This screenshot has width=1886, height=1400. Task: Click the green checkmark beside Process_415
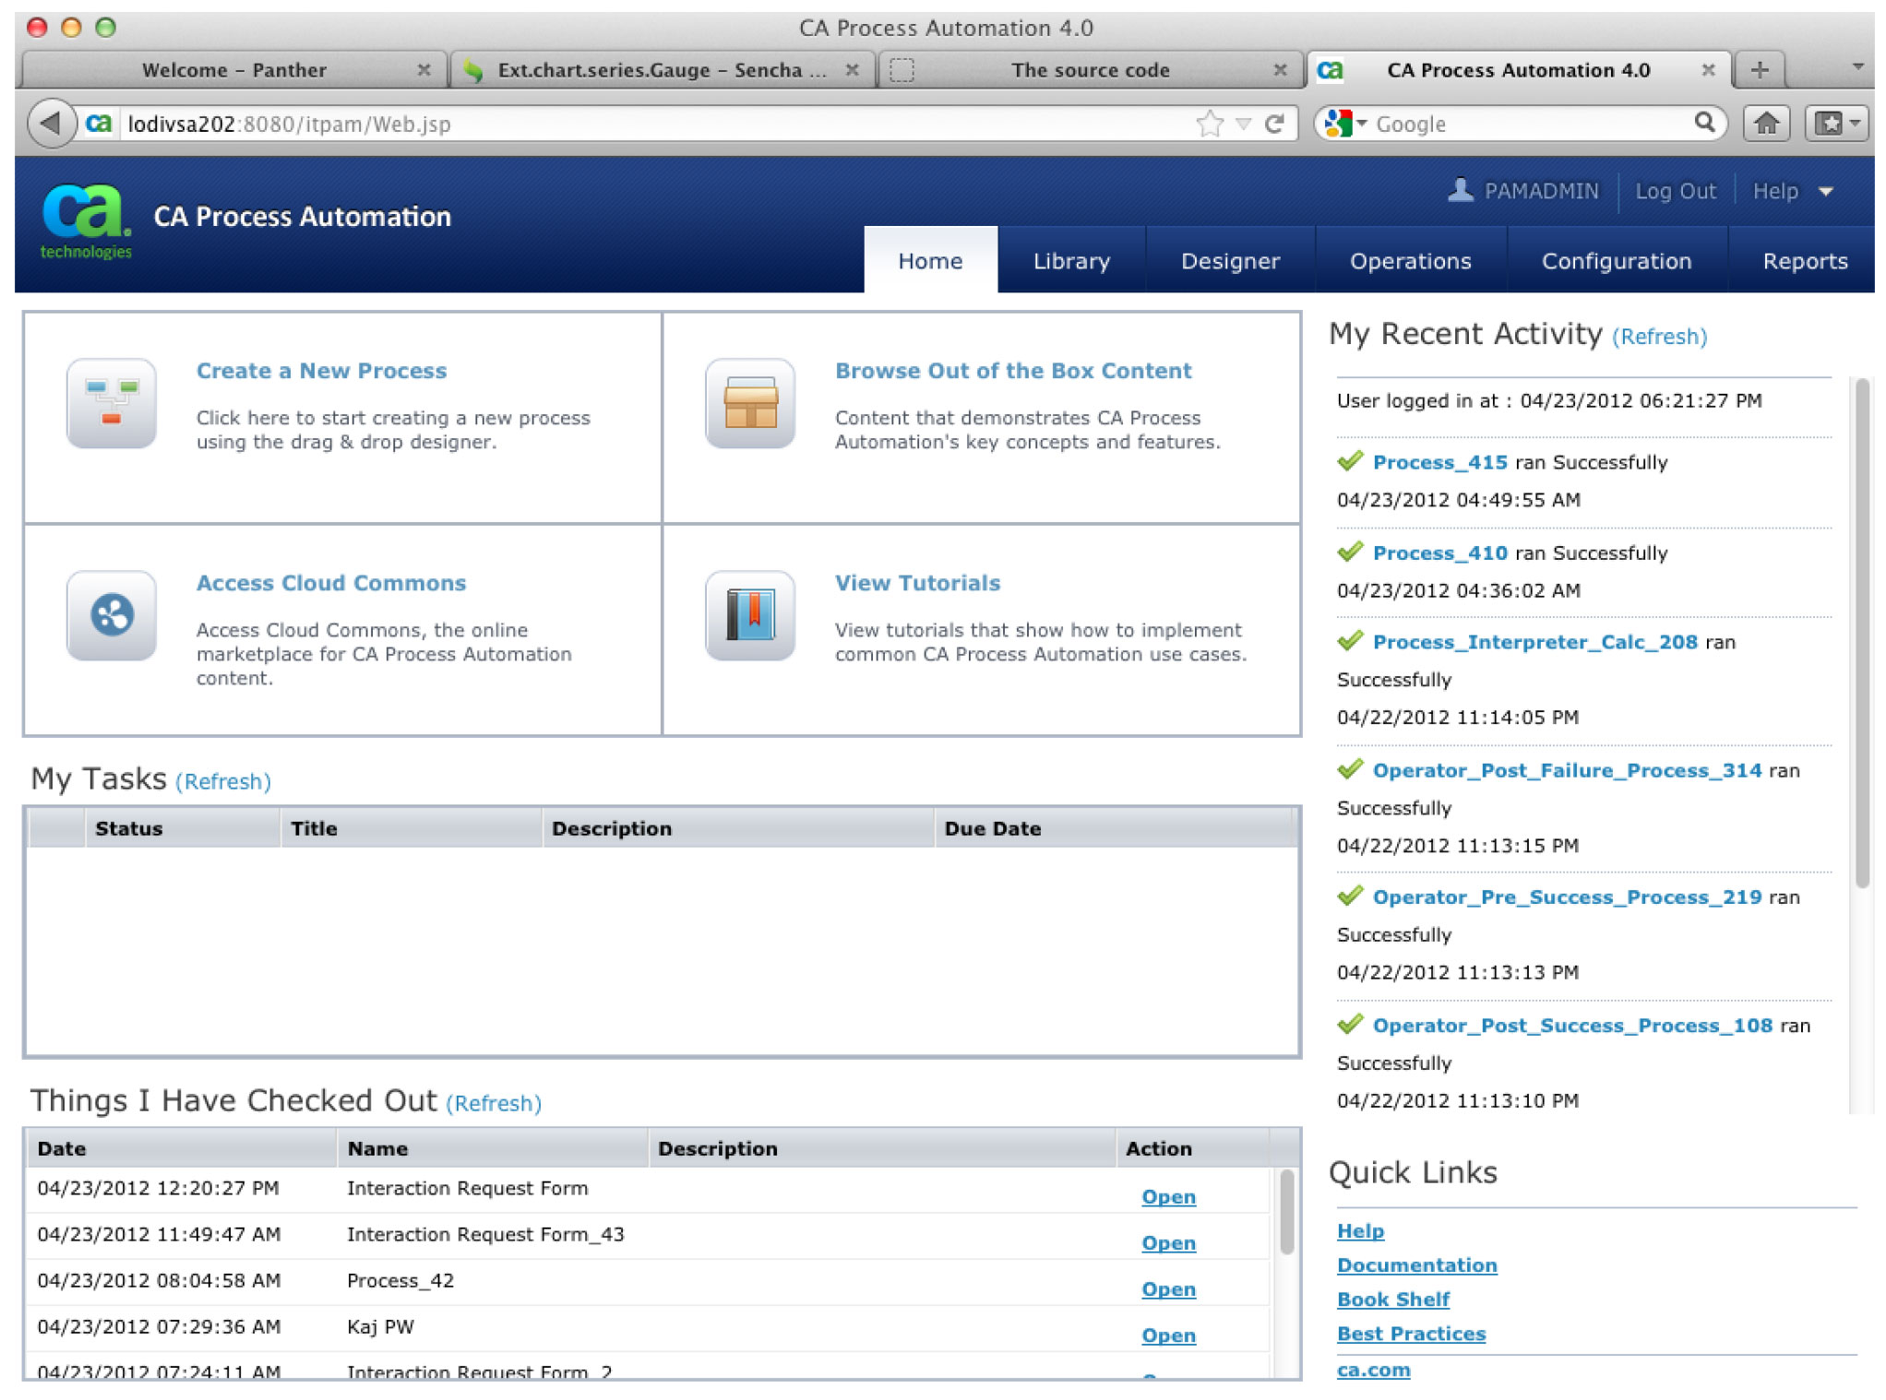(x=1351, y=461)
